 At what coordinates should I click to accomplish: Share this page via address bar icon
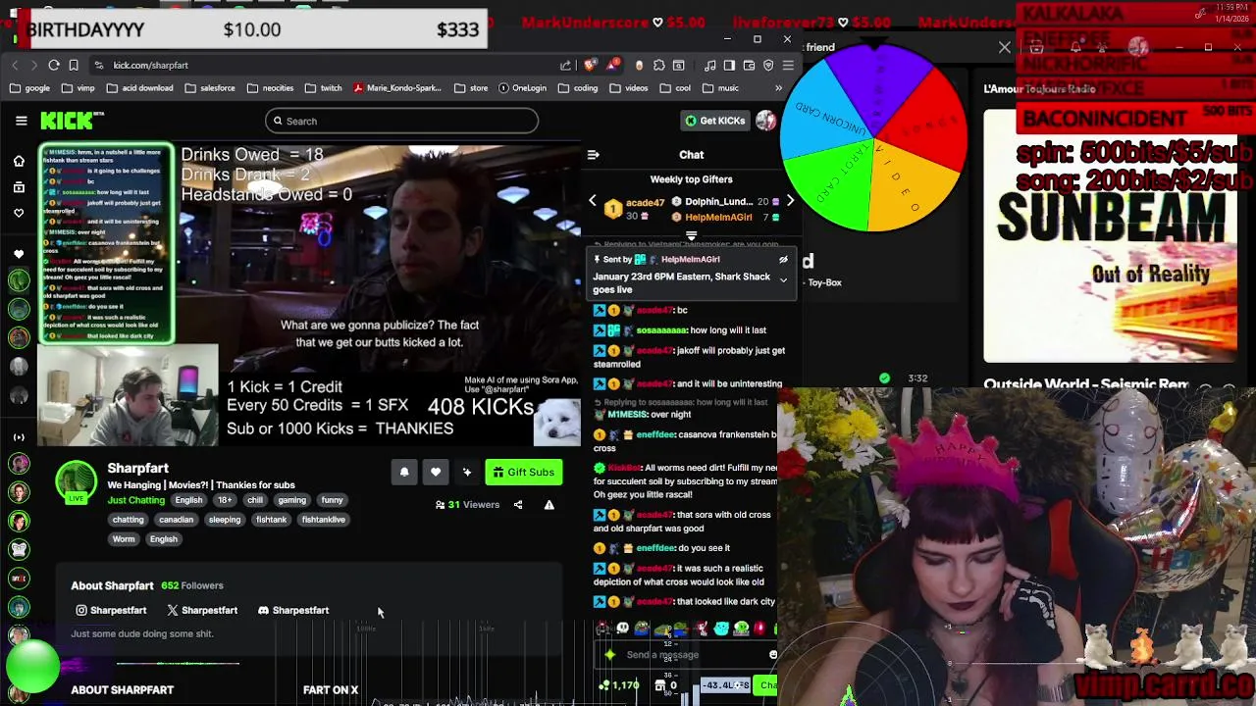click(x=565, y=65)
